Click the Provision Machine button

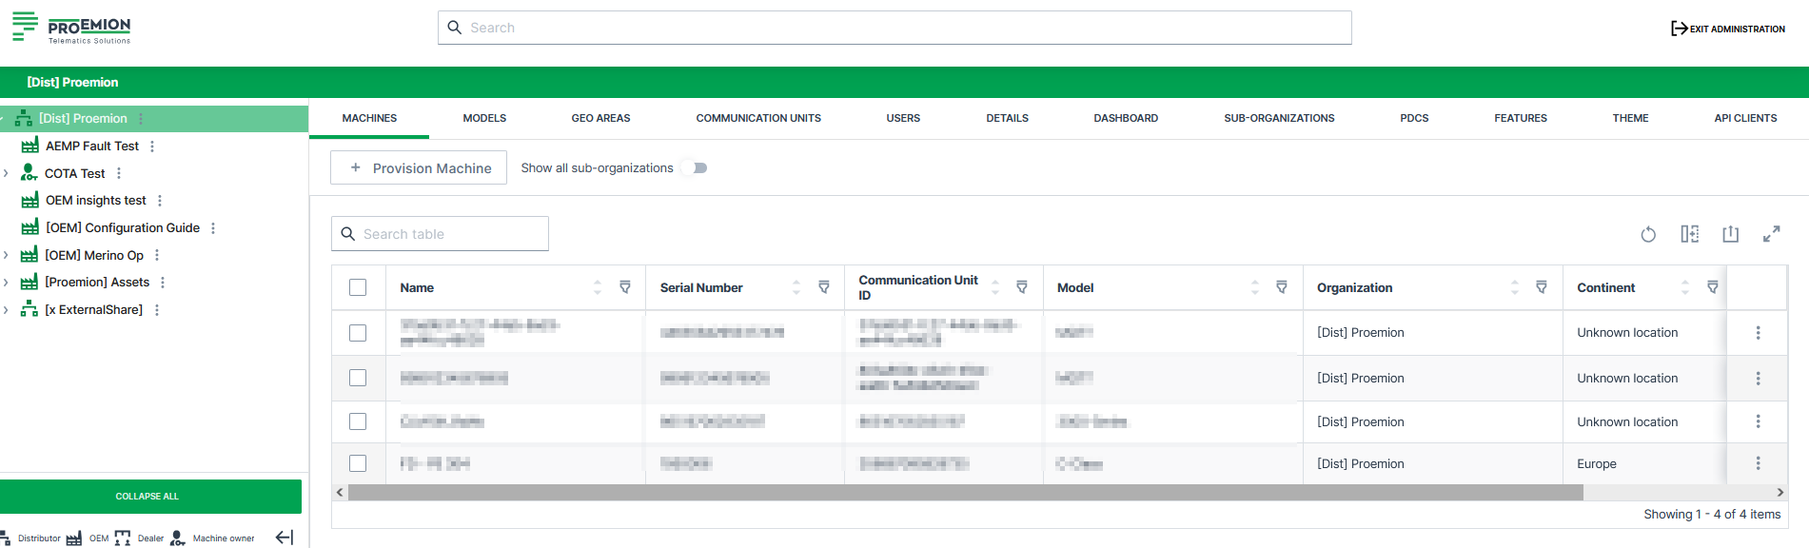click(419, 168)
